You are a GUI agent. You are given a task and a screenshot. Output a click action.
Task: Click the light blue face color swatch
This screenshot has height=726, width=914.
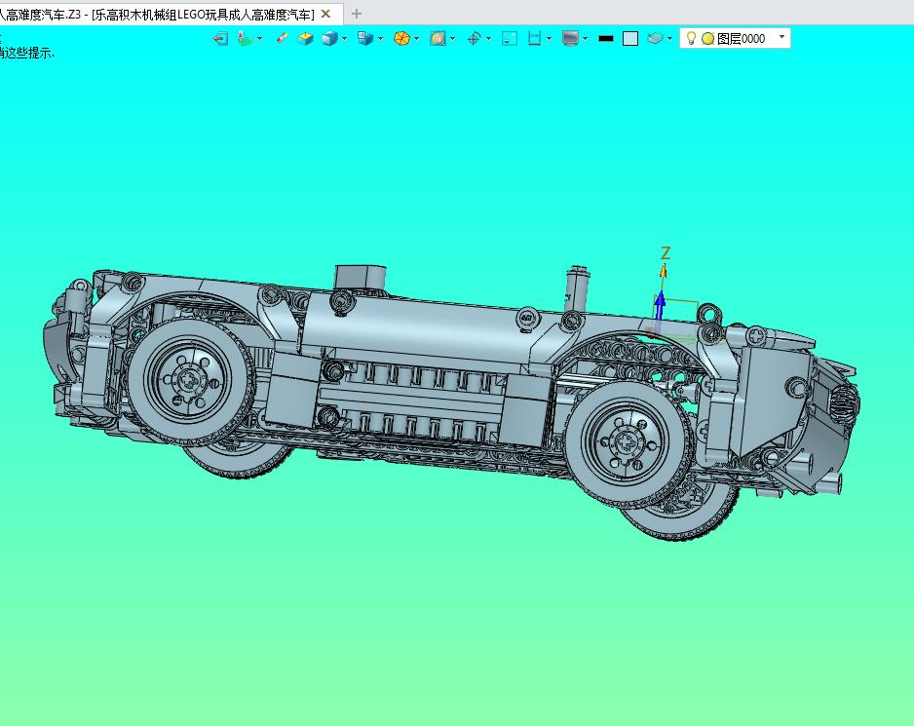click(x=630, y=38)
